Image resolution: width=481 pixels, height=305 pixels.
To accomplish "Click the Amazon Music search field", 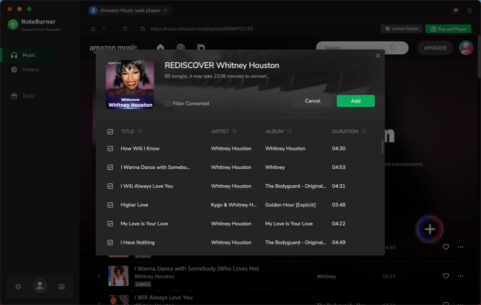I will [362, 48].
